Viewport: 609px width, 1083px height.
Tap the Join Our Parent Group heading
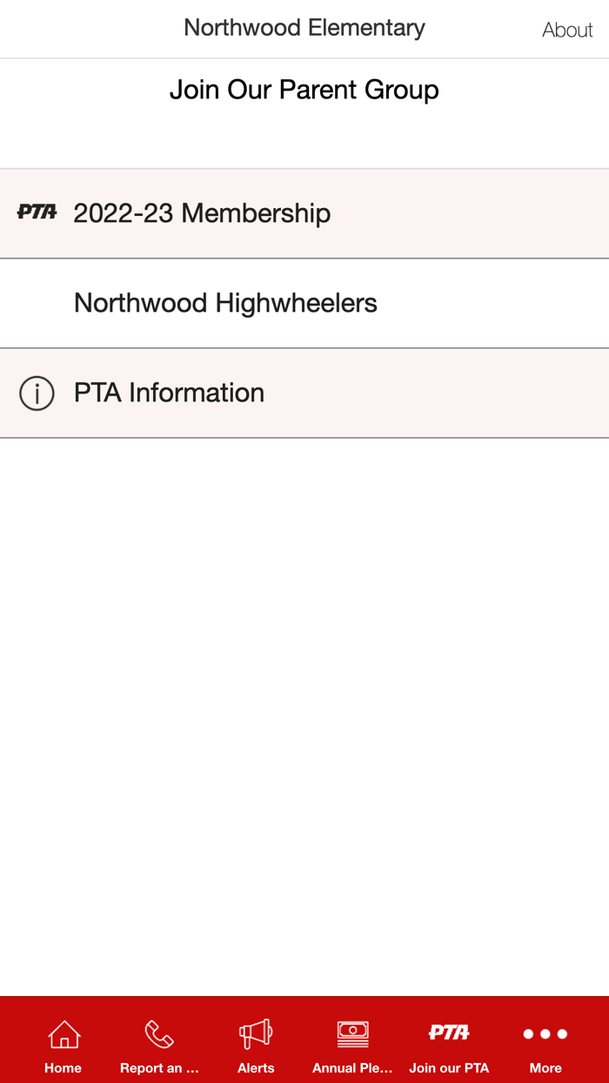tap(304, 90)
